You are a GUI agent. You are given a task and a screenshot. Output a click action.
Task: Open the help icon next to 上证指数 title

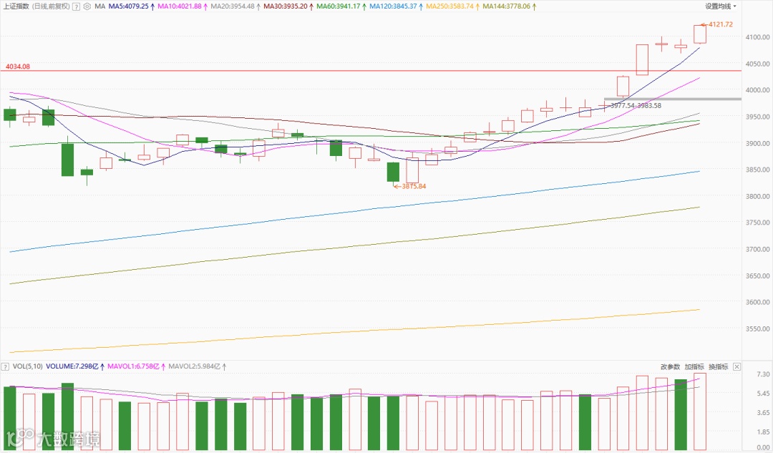click(x=76, y=7)
